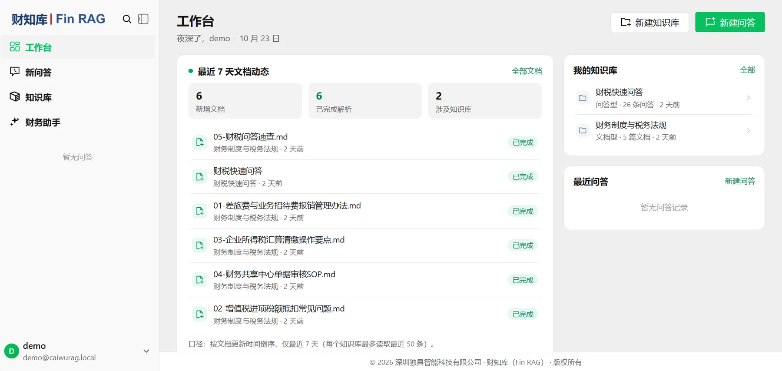Click 已完成 badge on 05-财税问答速查.md row
This screenshot has height=371, width=782.
(523, 142)
